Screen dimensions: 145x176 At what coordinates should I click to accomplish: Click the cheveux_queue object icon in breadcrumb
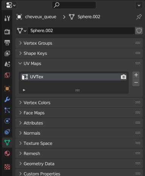point(19,17)
